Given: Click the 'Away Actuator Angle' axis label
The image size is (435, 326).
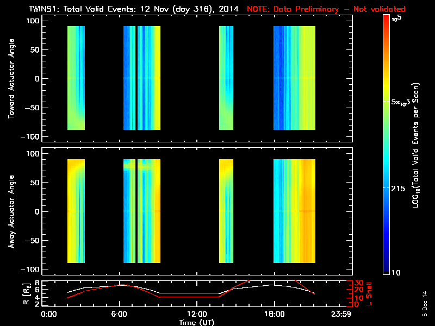Looking at the screenshot, I should click(10, 211).
